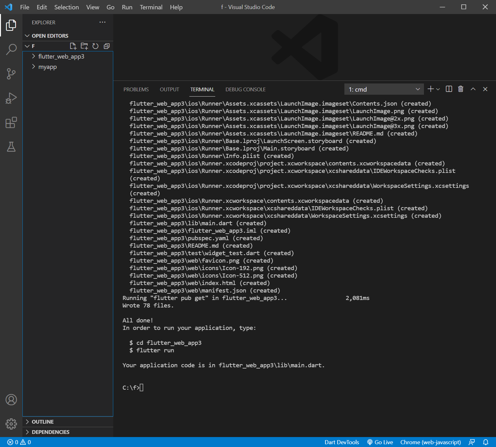
Task: Collapse the F workspace folder section
Action: point(33,46)
